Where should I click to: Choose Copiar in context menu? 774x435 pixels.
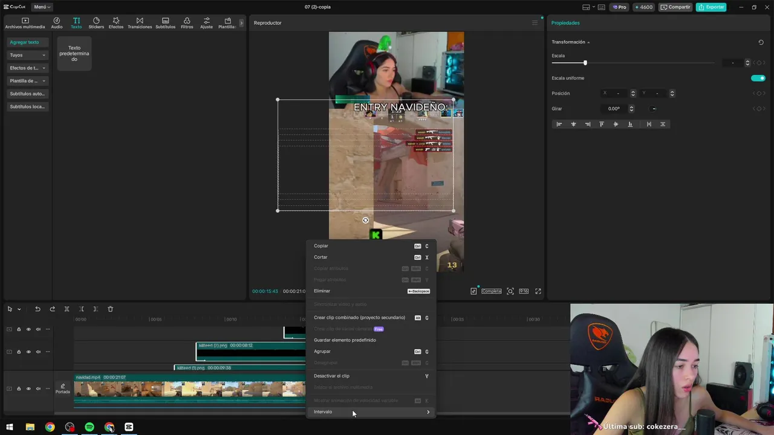click(371, 246)
